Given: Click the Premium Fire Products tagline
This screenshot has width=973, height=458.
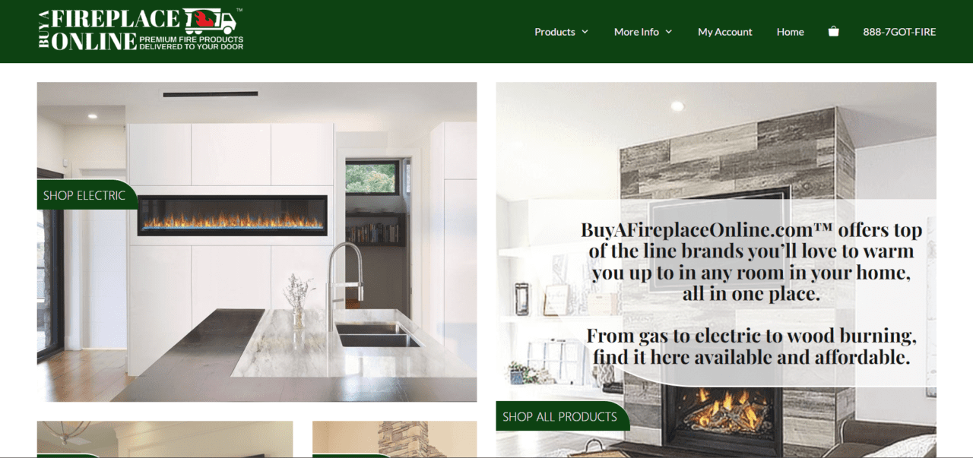Looking at the screenshot, I should point(192,43).
